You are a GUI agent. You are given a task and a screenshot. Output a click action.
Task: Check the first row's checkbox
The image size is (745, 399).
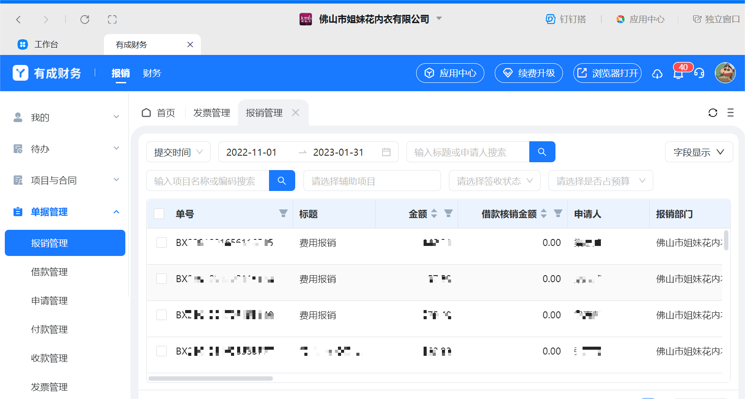point(162,242)
